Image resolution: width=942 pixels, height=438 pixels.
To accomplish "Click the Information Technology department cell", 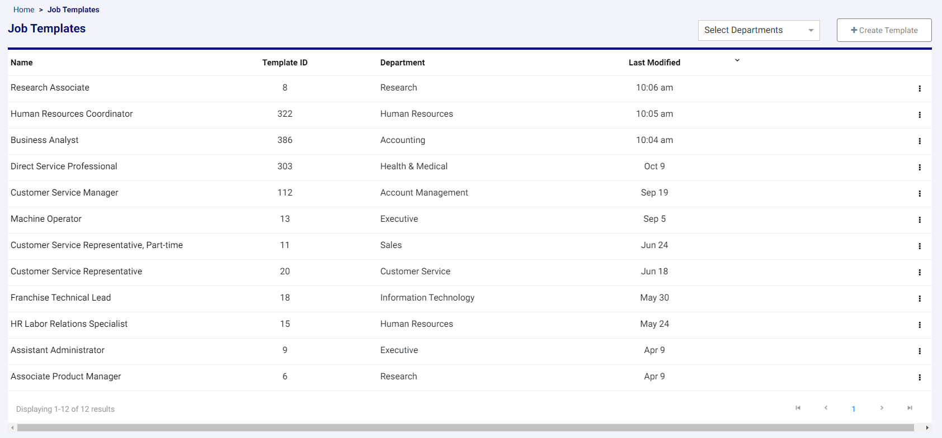I will tap(427, 298).
